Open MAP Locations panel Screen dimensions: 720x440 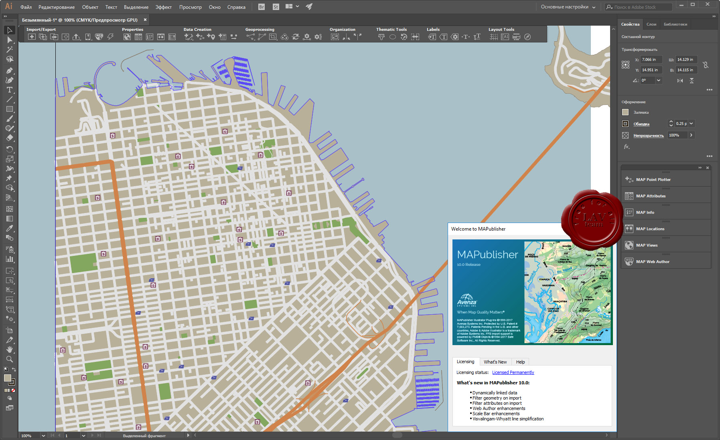tap(666, 229)
